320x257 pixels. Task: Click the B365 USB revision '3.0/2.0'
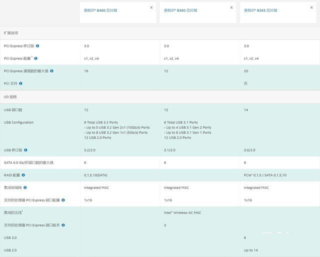pos(249,150)
